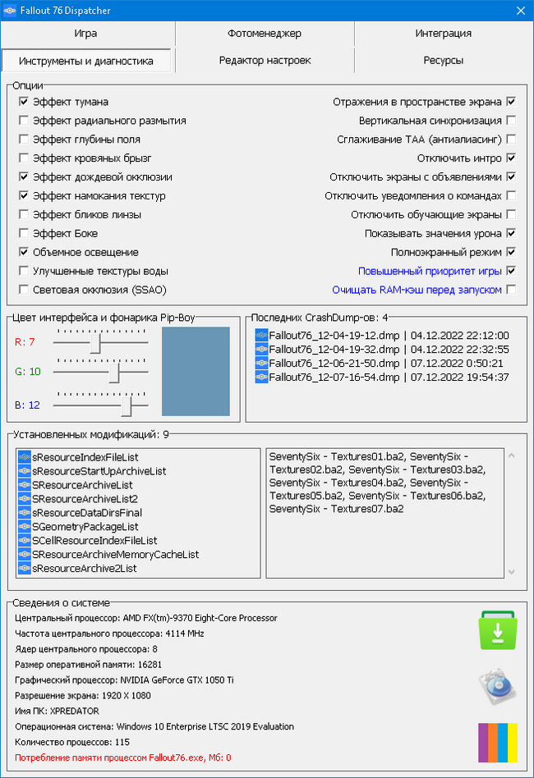Check Очищать RAM-кэш перед запуском

tap(511, 290)
